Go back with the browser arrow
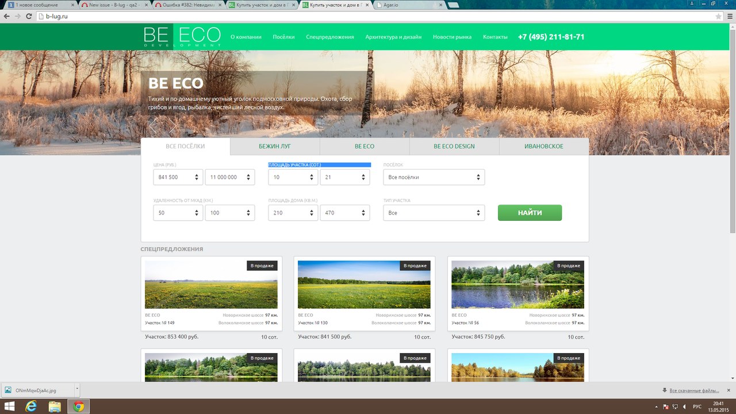This screenshot has height=414, width=736. (x=7, y=17)
